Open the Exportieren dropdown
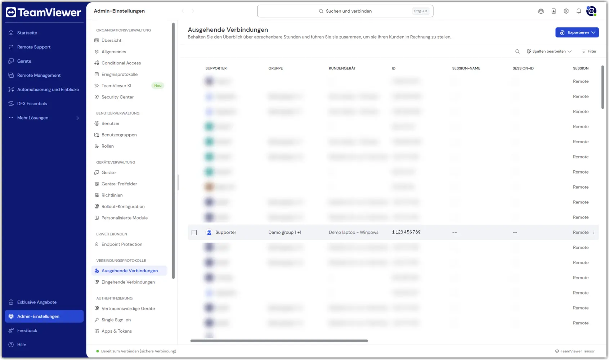This screenshot has width=609, height=360. [577, 32]
